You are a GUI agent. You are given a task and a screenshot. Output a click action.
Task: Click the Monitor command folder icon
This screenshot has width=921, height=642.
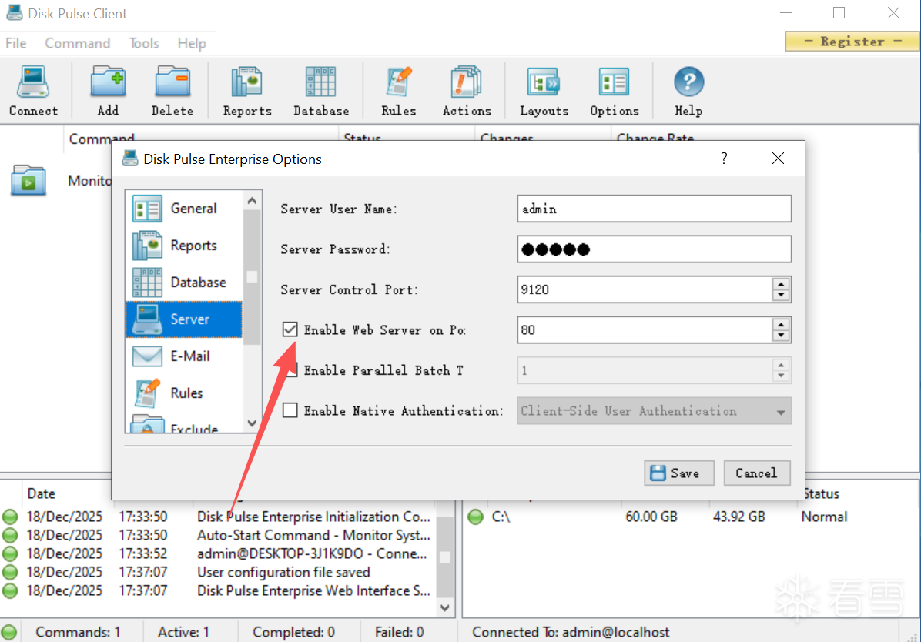click(x=28, y=180)
